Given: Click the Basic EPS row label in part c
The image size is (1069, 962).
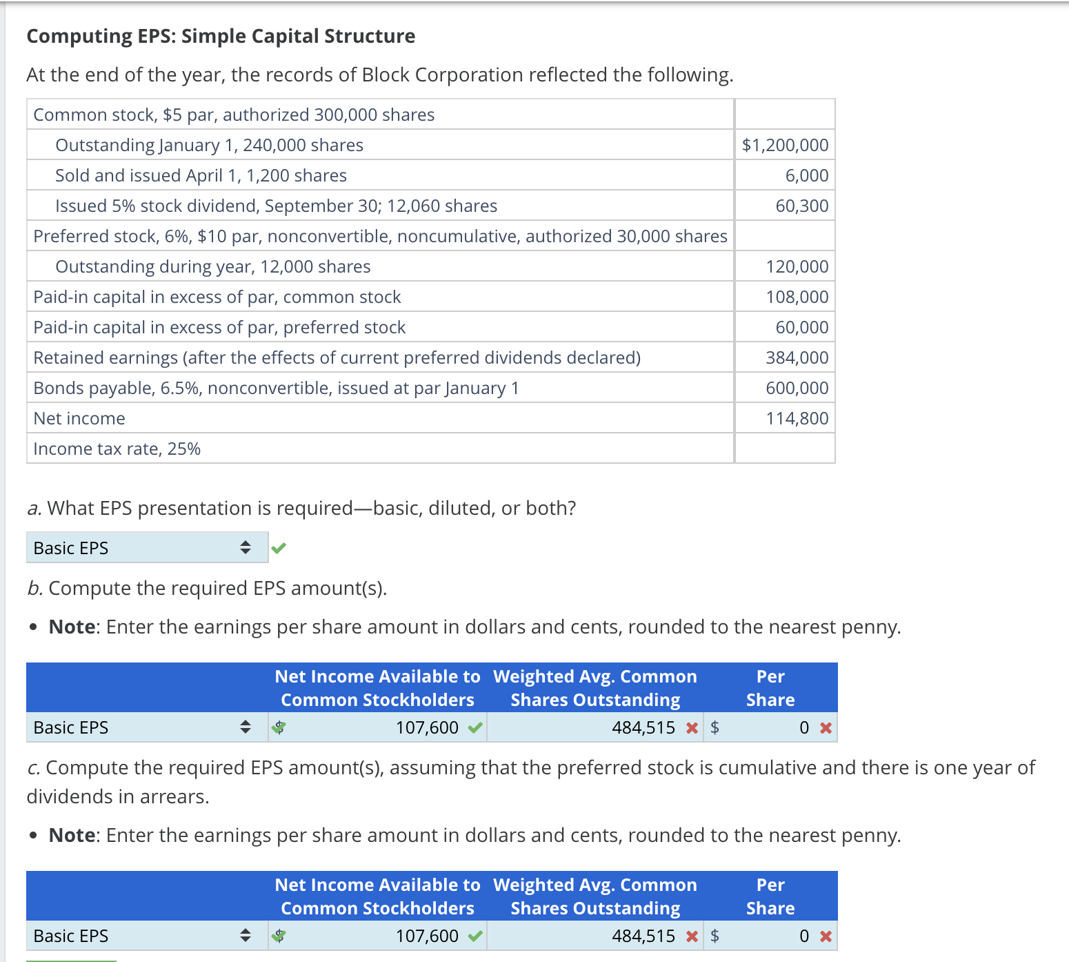Looking at the screenshot, I should (71, 936).
